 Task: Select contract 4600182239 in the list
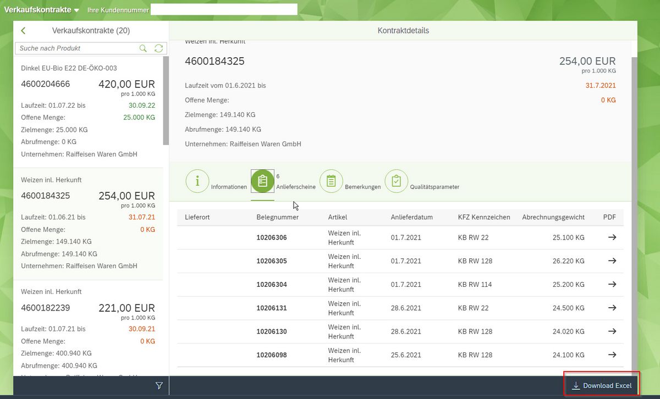point(88,329)
